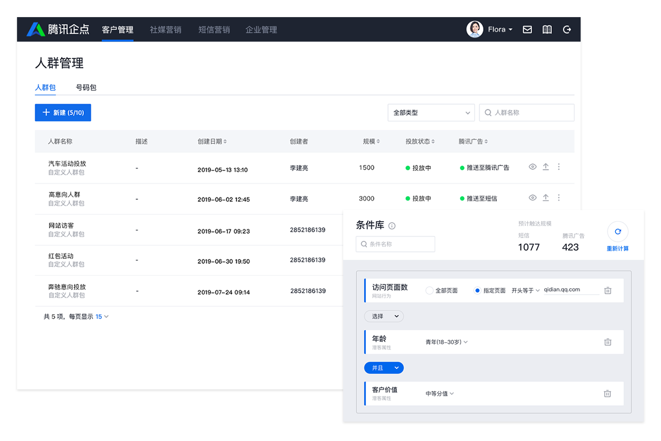Click Flora's avatar picture
The width and height of the screenshot is (661, 441).
475,29
